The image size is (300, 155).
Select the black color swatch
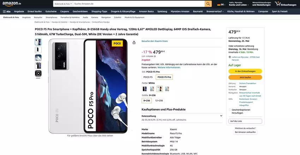click(x=144, y=89)
